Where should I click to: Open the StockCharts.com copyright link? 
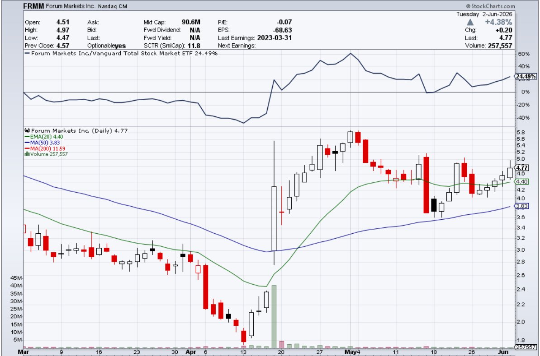coord(490,6)
